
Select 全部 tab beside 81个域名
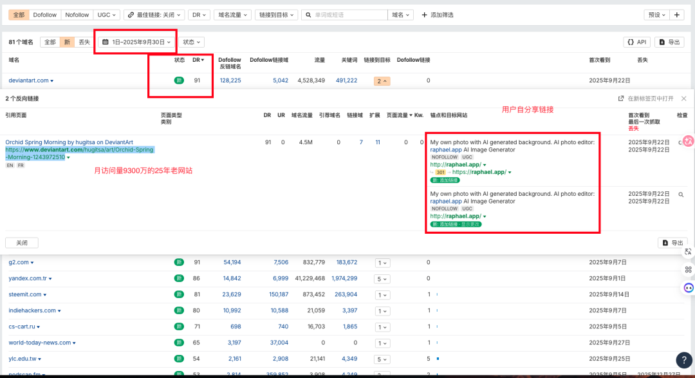click(50, 42)
